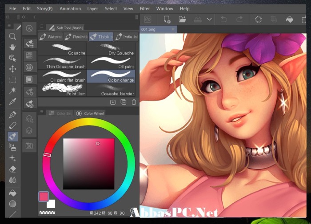Open the File menu
Image resolution: width=311 pixels, height=224 pixels.
(13, 9)
